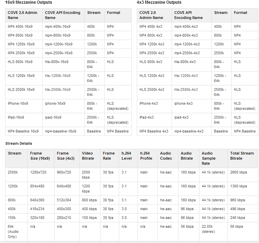Click 'iPhone-16x9' admin name
The image size is (259, 243).
[x=18, y=103]
